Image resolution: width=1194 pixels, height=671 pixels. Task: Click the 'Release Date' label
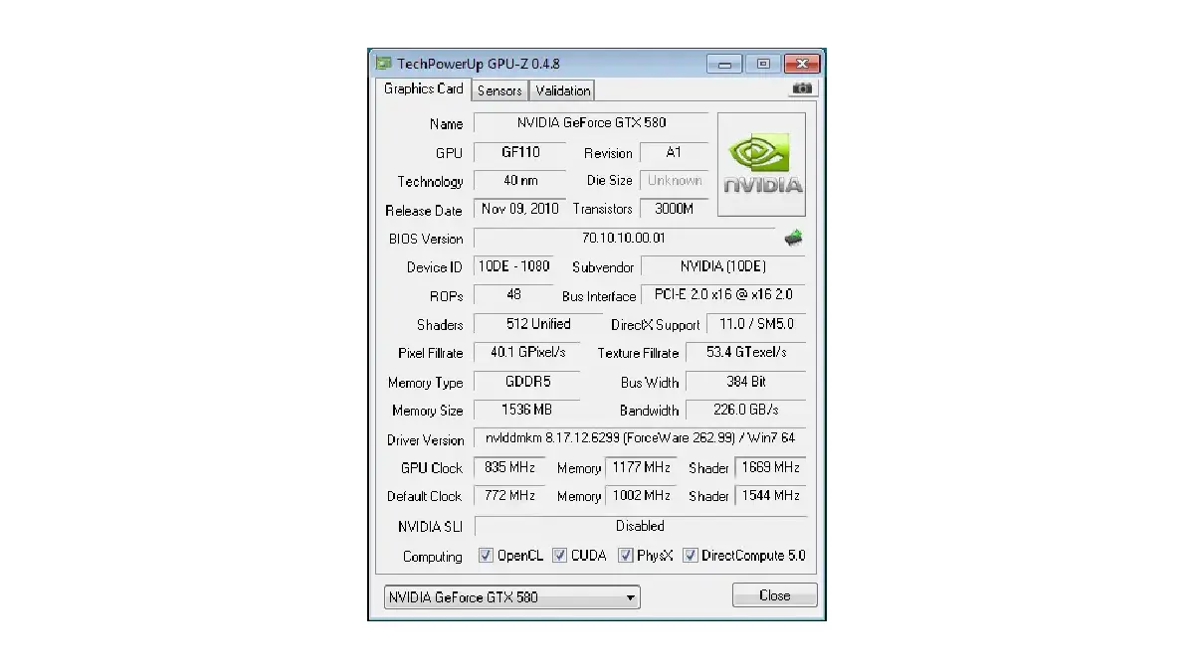[424, 211]
